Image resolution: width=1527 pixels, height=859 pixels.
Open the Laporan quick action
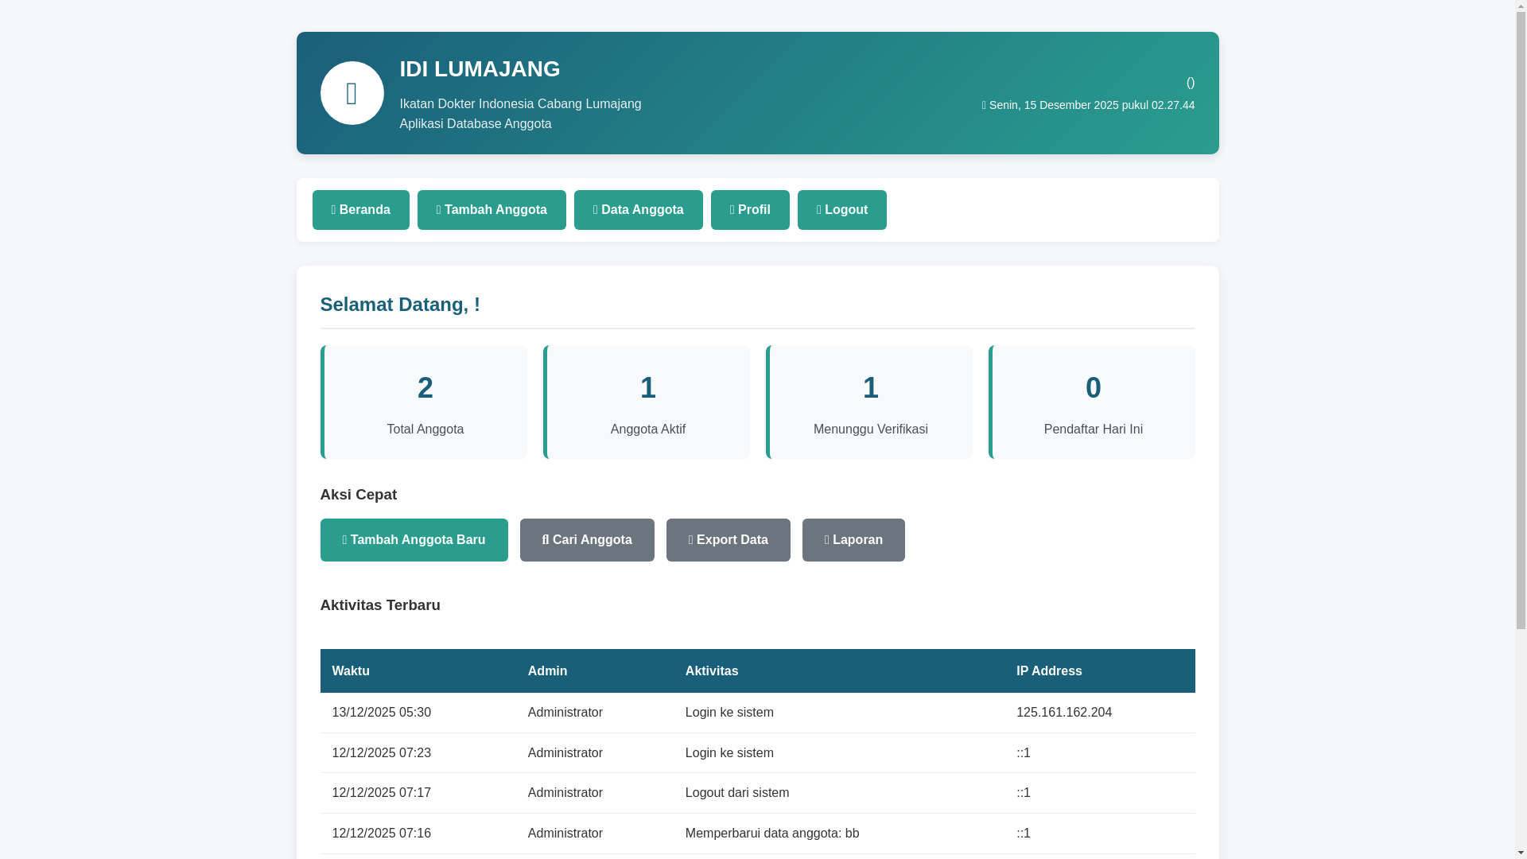point(853,540)
